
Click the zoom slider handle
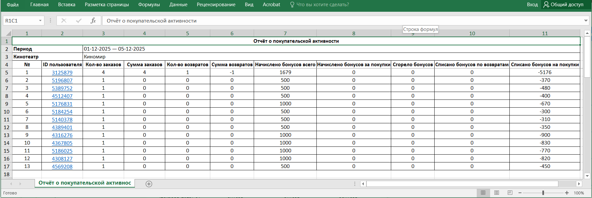(543, 193)
